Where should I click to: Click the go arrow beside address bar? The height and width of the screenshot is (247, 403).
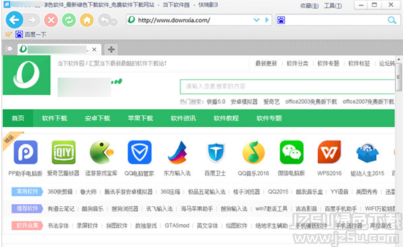point(267,20)
